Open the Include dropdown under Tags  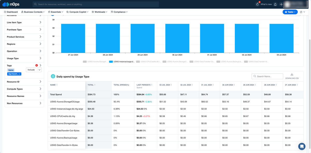tap(34, 70)
